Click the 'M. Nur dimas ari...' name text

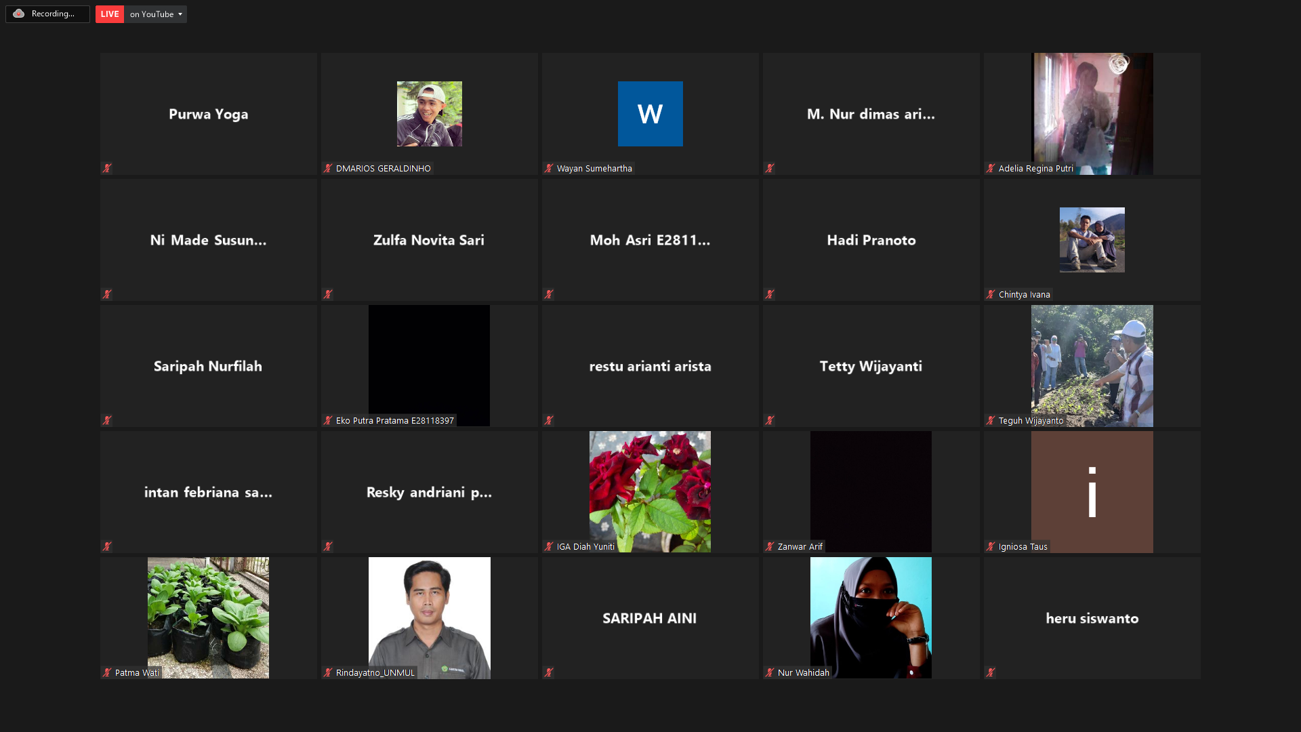[x=871, y=115]
